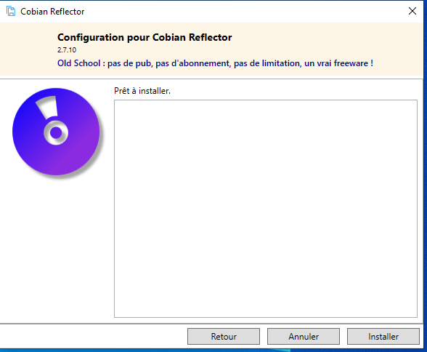Click the center hole of the disc logo
Image resolution: width=427 pixels, height=352 pixels.
tap(56, 133)
